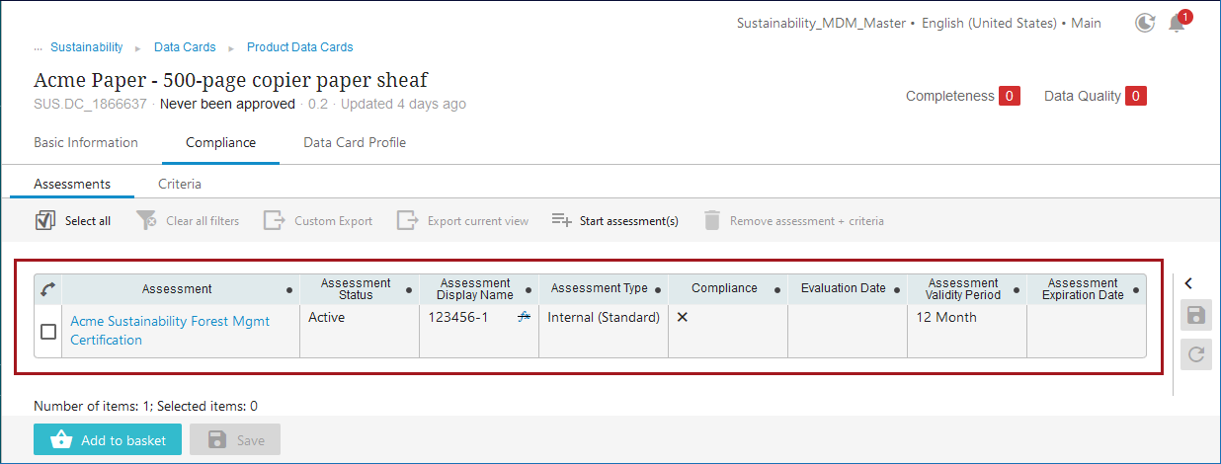Screen dimensions: 1221x464
Task: Open Assessment Type column menu dot
Action: (x=656, y=289)
